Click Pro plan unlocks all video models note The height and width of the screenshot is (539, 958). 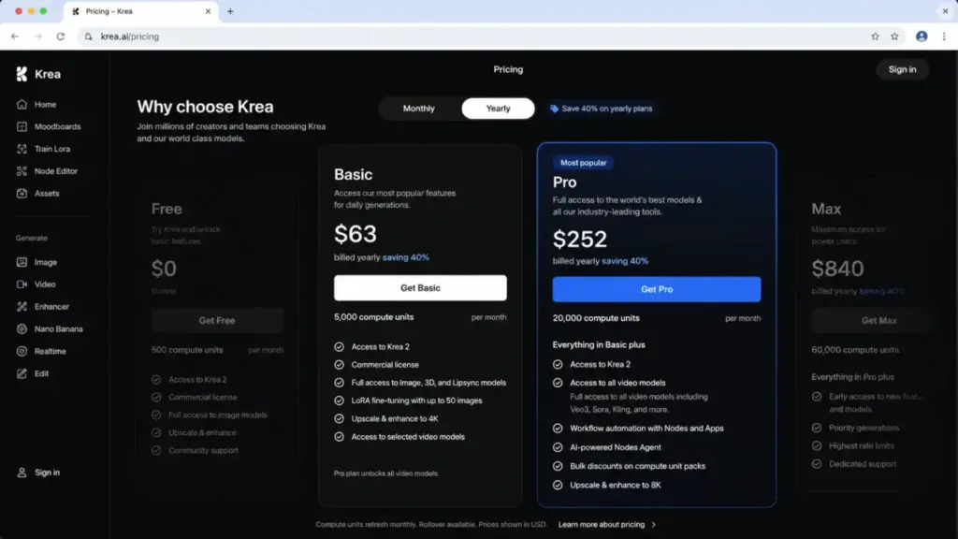point(386,473)
